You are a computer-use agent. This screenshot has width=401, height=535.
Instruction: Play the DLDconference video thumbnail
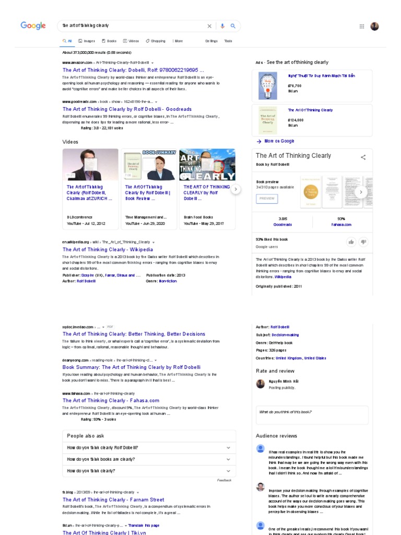point(90,165)
